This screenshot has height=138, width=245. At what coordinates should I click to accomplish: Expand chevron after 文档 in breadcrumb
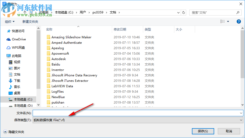119,12
